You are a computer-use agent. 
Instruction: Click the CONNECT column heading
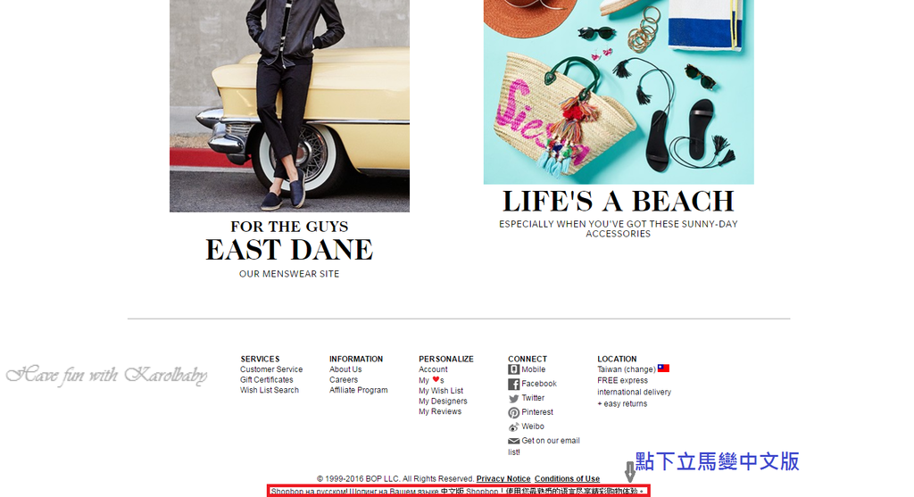click(528, 359)
